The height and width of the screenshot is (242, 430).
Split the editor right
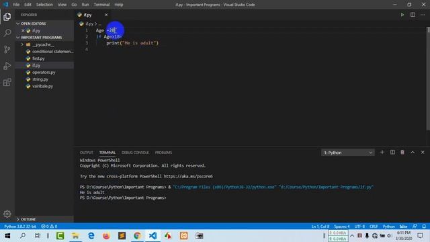click(413, 15)
